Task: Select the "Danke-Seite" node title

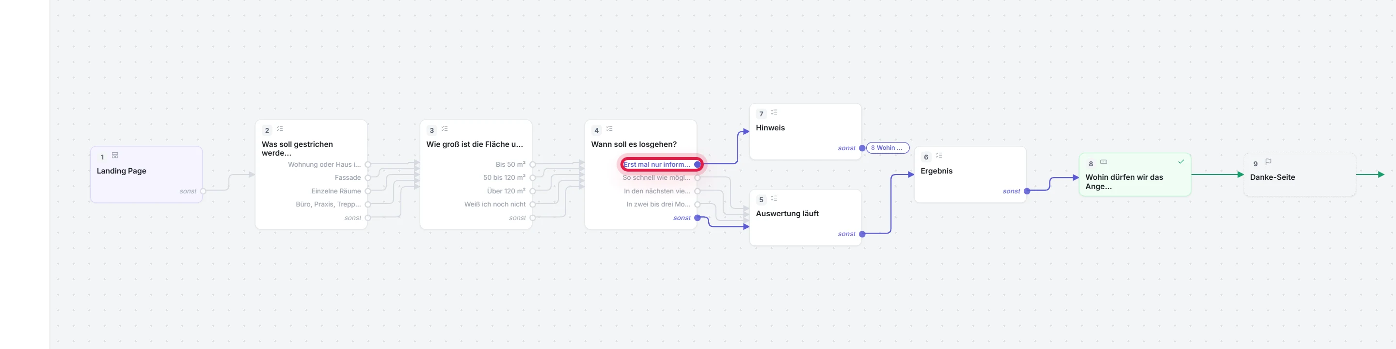Action: [x=1272, y=177]
